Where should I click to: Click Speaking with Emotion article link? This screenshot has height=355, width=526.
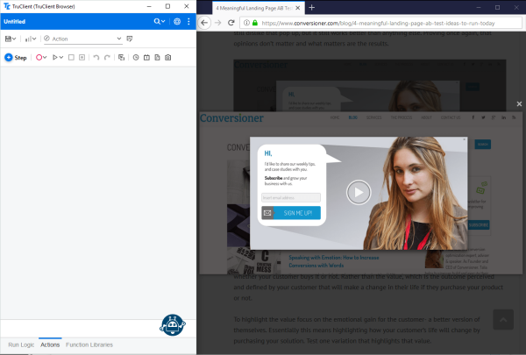[x=334, y=261]
